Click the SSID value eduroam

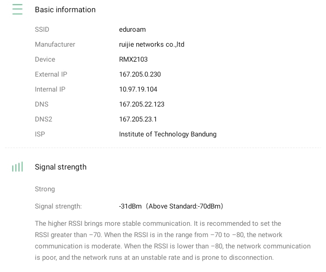pos(132,29)
